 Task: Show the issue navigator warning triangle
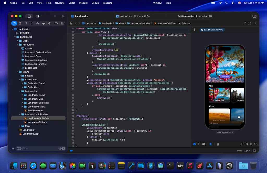pyautogui.click(x=37, y=23)
